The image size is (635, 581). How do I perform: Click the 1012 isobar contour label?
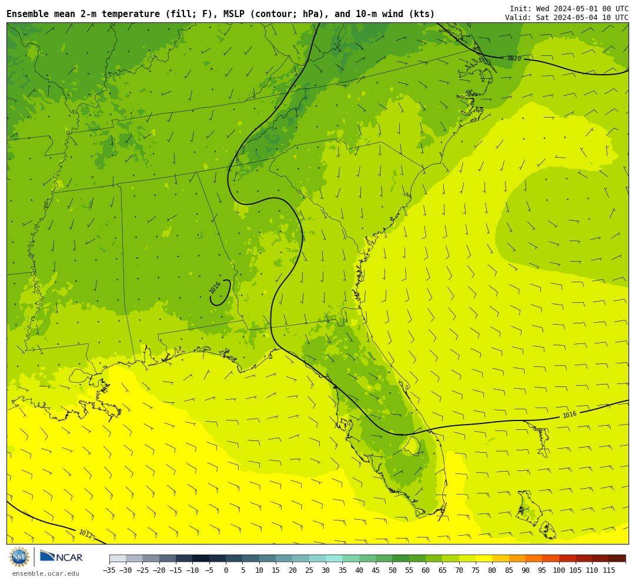pyautogui.click(x=85, y=534)
